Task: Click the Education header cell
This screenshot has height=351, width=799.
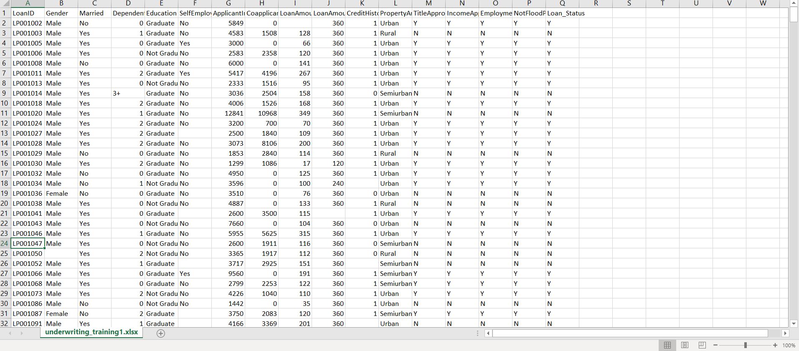Action: 161,13
